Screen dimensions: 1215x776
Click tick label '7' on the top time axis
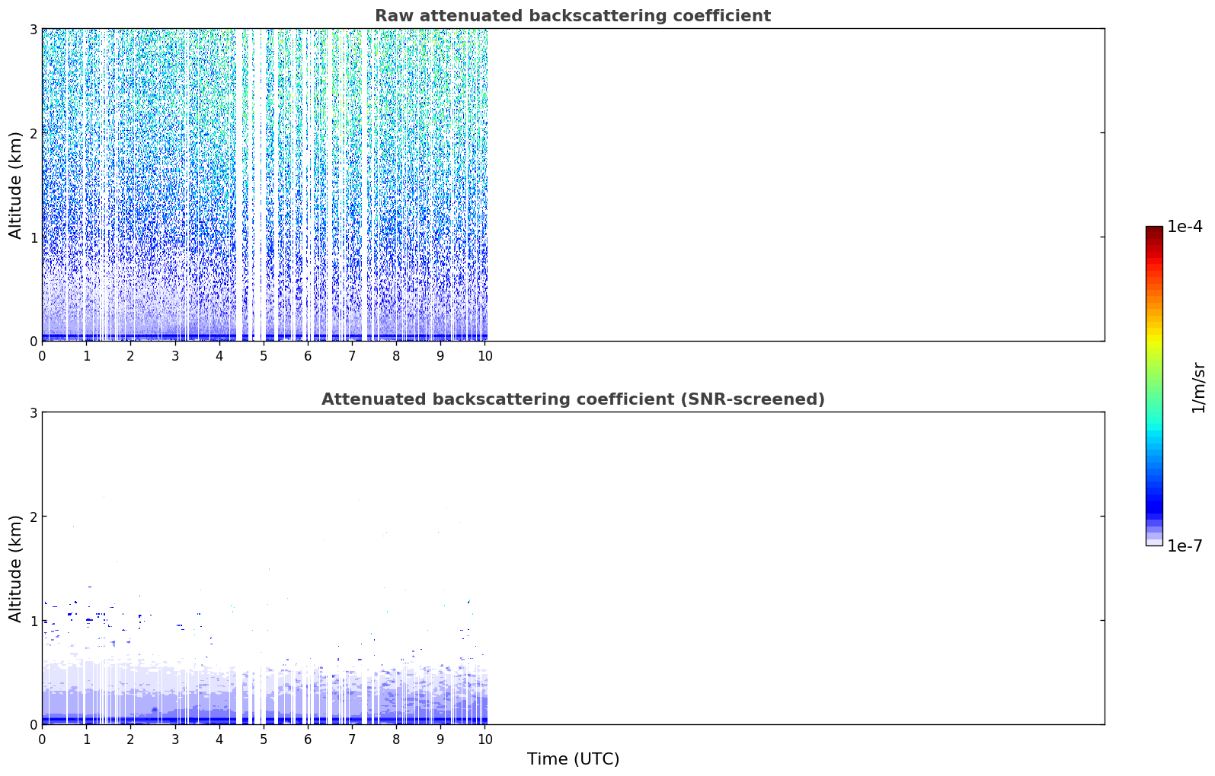tap(352, 356)
